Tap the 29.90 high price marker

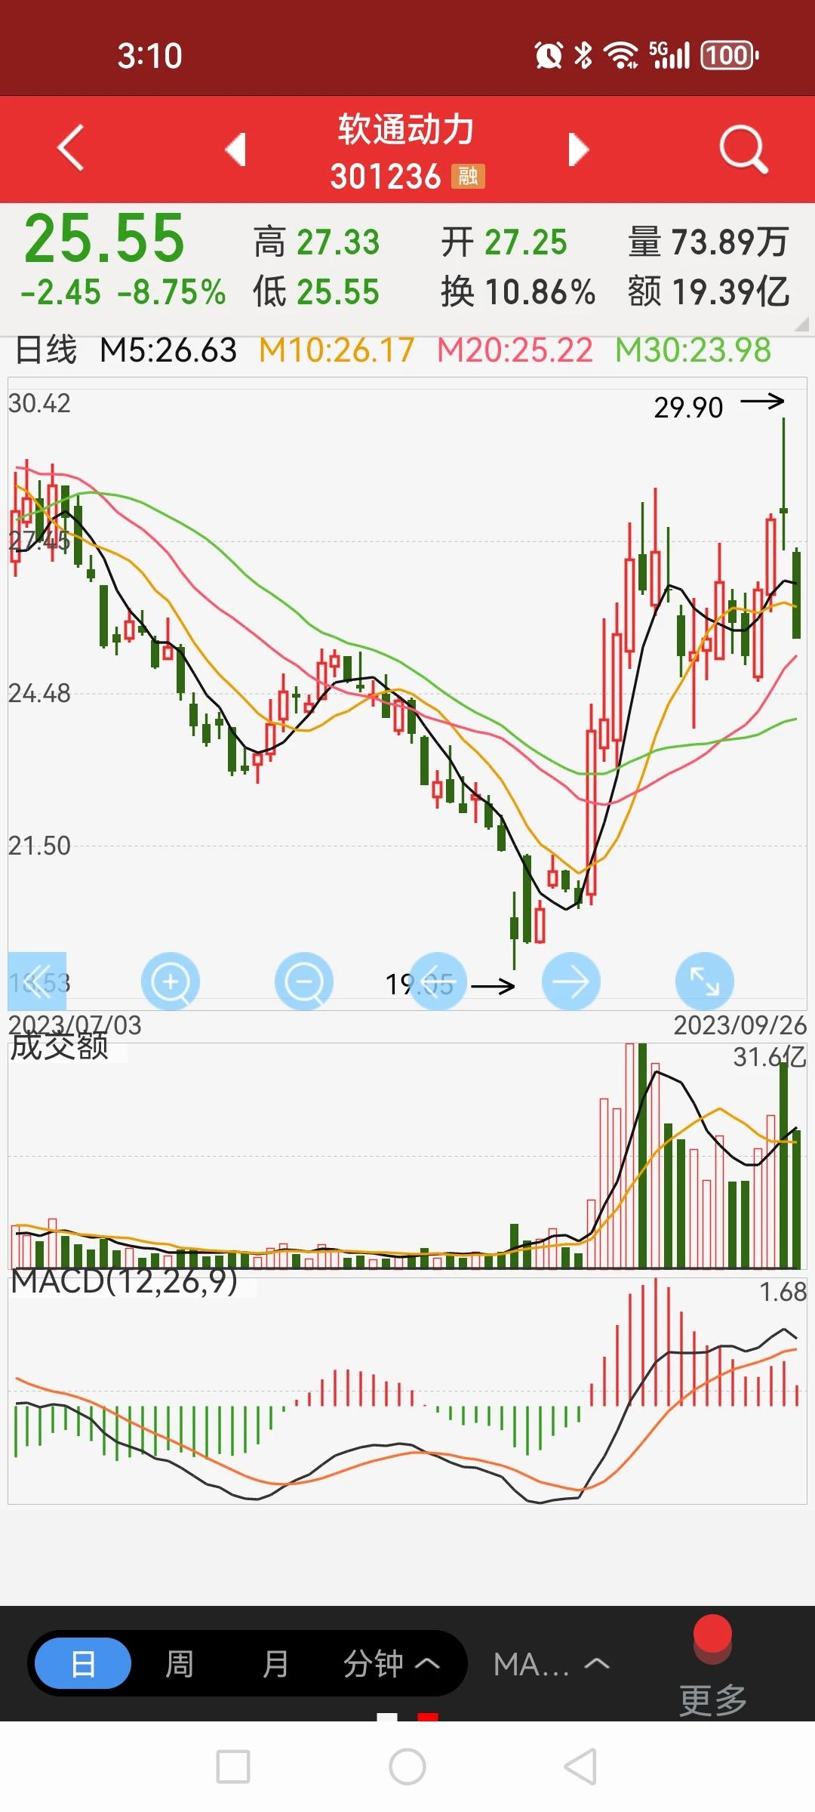(689, 408)
